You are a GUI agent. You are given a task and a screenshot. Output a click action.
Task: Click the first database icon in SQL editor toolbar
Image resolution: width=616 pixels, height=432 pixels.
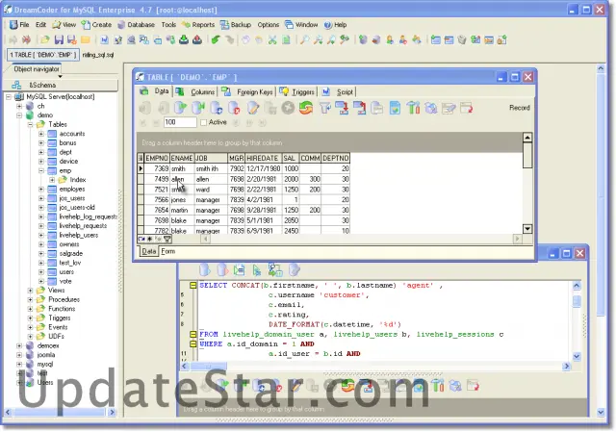[204, 270]
